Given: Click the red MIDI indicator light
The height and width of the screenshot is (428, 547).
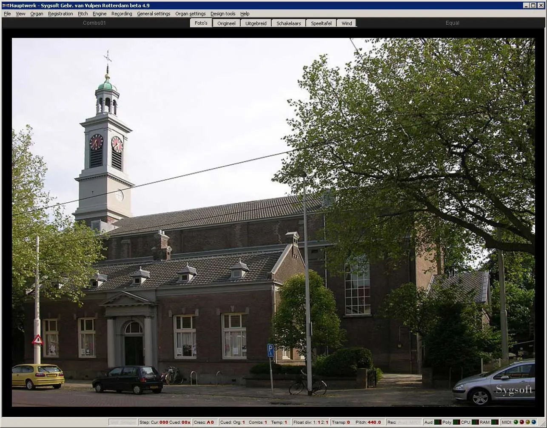Looking at the screenshot, I should coord(522,422).
